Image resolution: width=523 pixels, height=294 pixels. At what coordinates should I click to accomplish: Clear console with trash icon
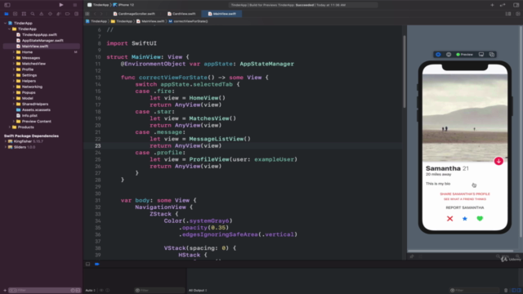506,291
